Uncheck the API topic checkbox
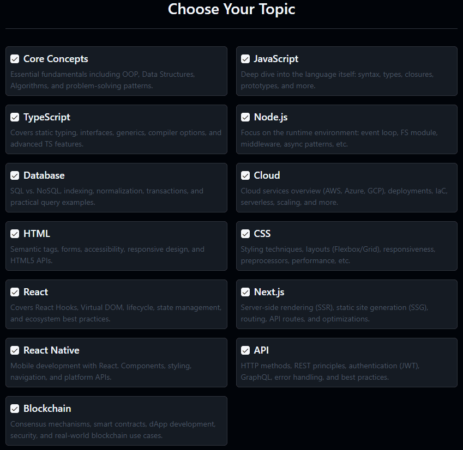The width and height of the screenshot is (463, 450). [245, 350]
